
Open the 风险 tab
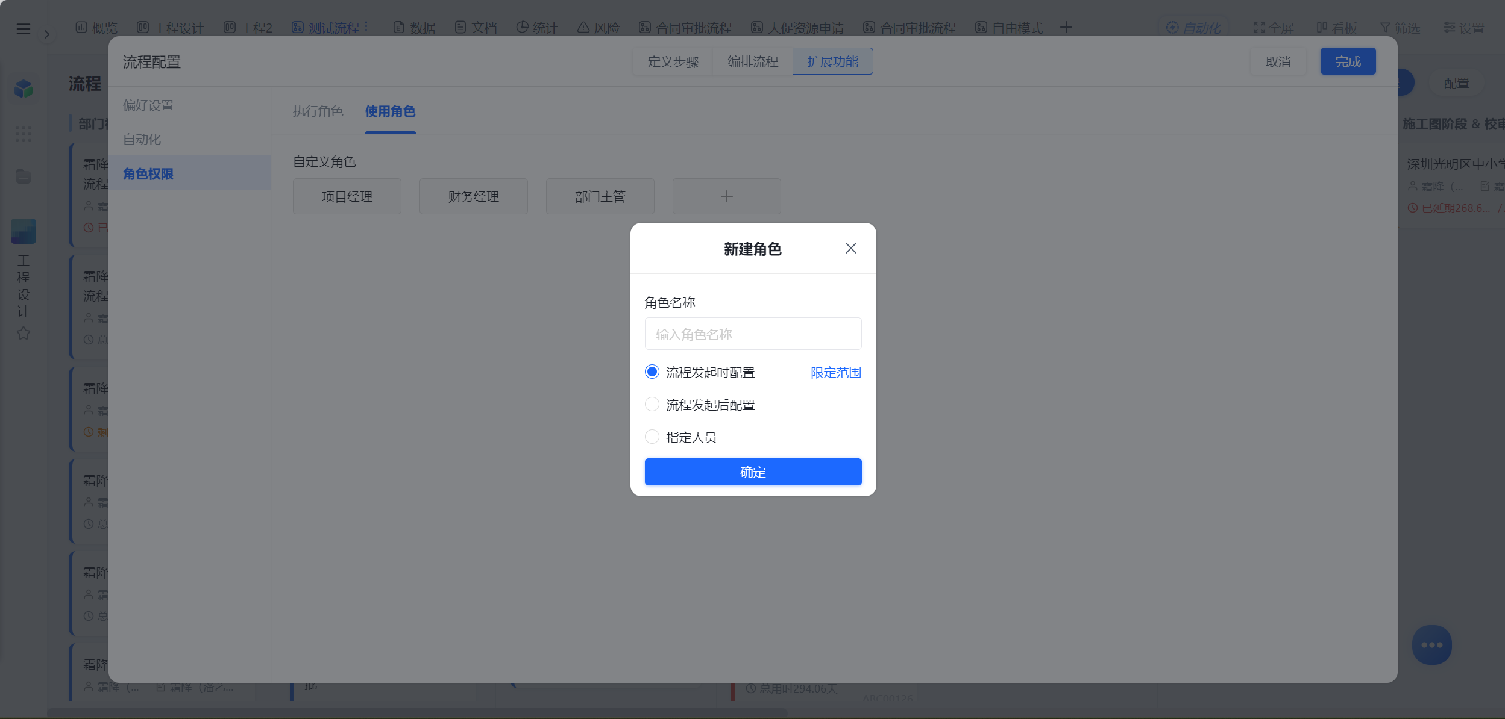[x=599, y=28]
